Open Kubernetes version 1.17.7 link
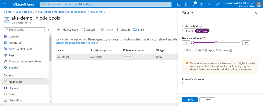This screenshot has width=263, height=106. click(126, 57)
